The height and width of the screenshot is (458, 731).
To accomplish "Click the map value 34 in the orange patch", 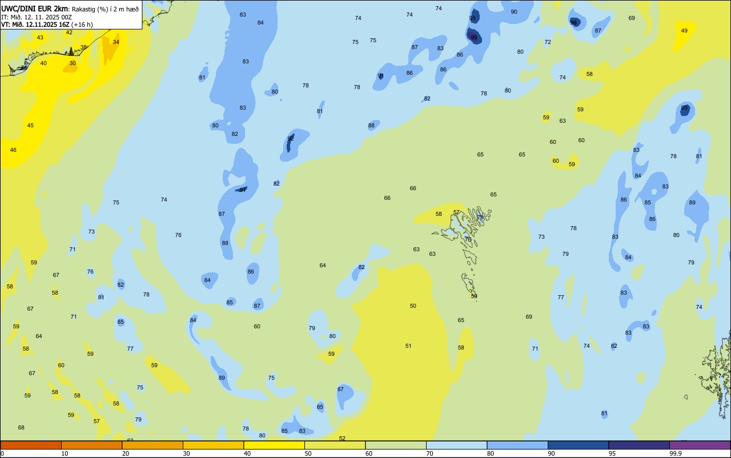I will click(x=116, y=42).
